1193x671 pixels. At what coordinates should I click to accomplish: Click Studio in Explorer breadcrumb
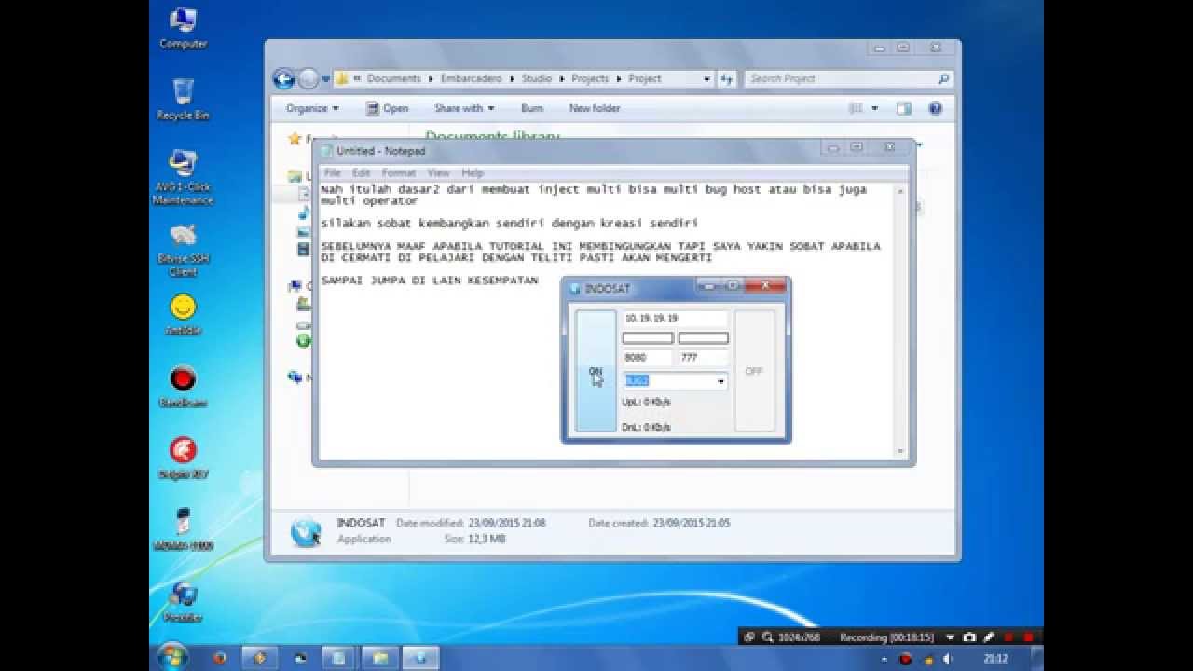click(x=537, y=79)
